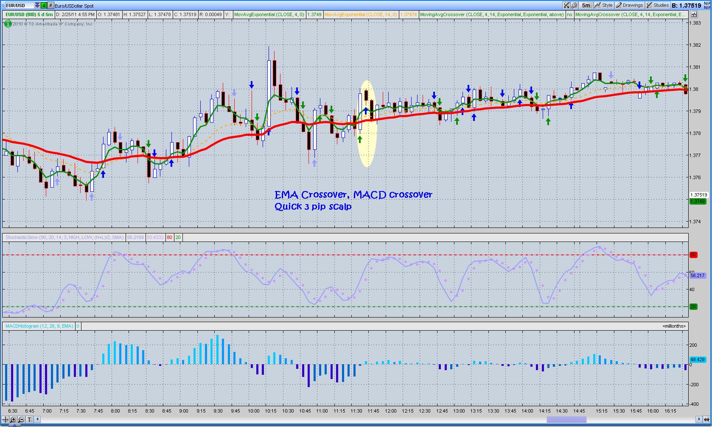Click the red 80 box in StochasticSlow header
This screenshot has width=712, height=427.
point(170,237)
